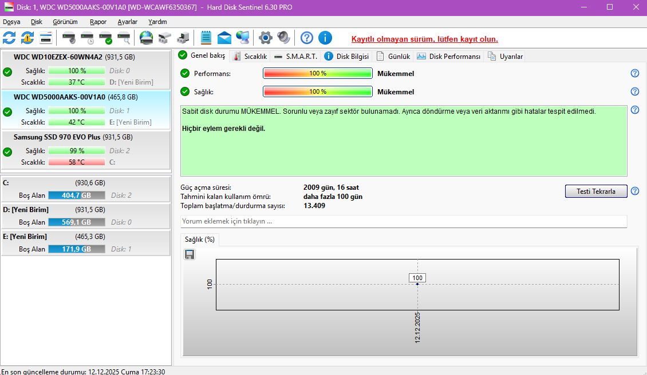Open the Rapor menu

point(98,22)
